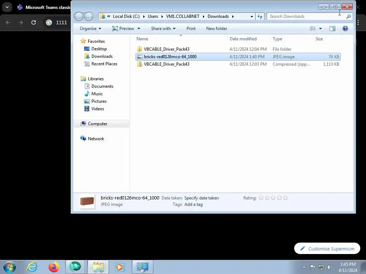Click Specify date taken field
Viewport: 366px width, 274px height.
click(202, 198)
